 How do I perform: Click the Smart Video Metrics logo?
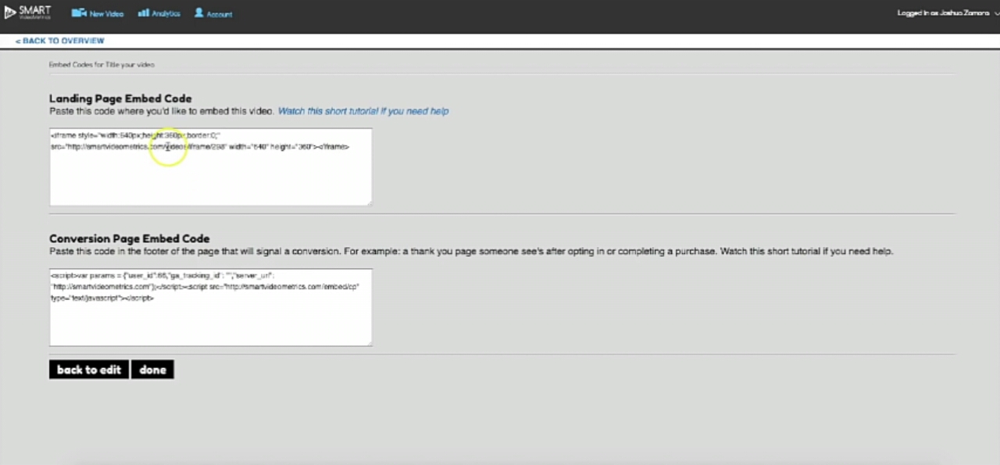pyautogui.click(x=28, y=13)
